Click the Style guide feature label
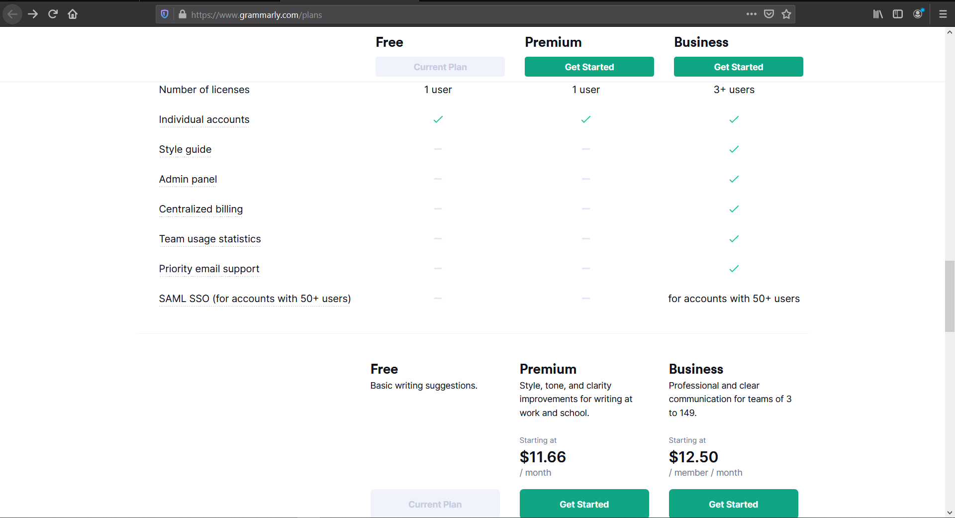The image size is (955, 518). click(x=185, y=149)
